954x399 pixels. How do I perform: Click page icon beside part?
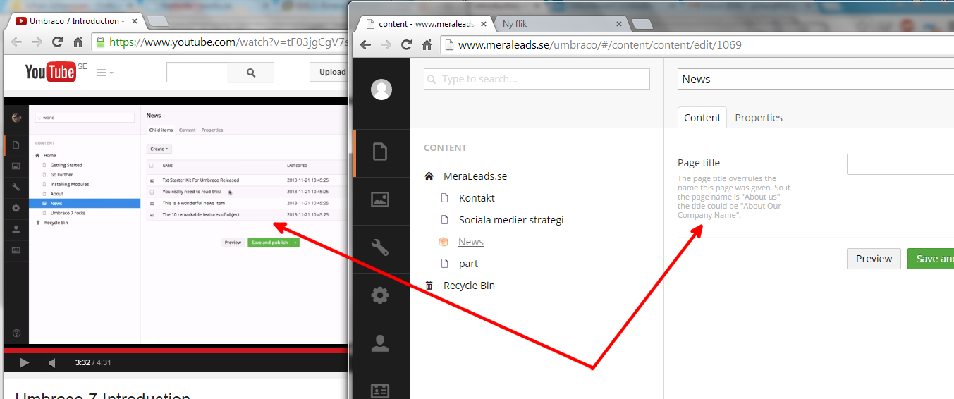point(444,264)
